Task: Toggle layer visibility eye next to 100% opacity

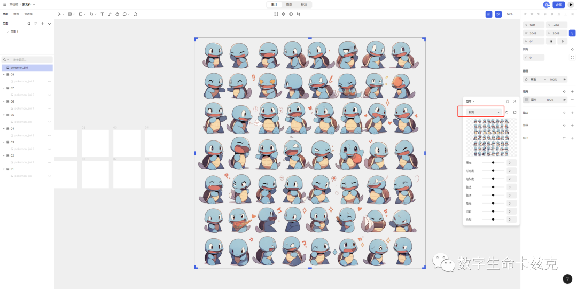Action: click(x=564, y=79)
